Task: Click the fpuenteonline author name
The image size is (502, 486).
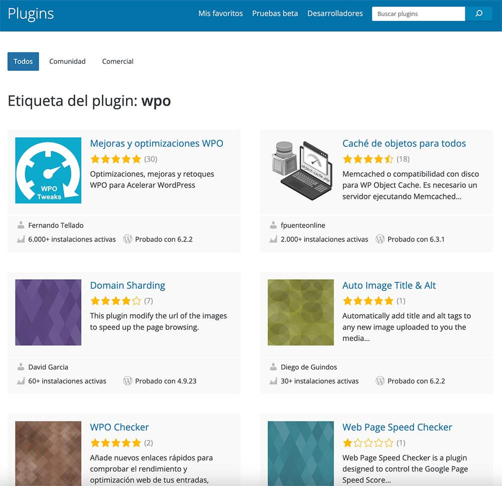Action: [303, 225]
